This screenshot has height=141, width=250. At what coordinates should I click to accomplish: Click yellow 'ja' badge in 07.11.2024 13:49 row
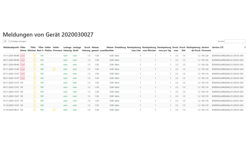tap(54, 69)
